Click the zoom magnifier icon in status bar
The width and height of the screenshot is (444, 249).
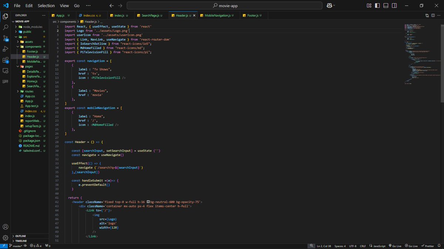[x=312, y=246]
